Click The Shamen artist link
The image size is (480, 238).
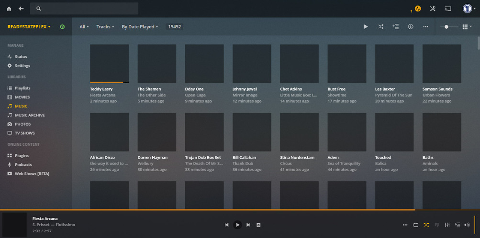[x=149, y=89]
